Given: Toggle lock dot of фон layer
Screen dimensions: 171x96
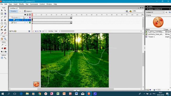Looking at the screenshot, I should click(27, 23).
